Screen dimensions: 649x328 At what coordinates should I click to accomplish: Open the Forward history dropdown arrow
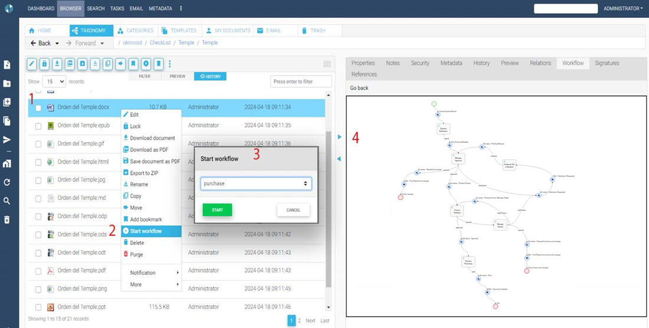click(x=102, y=44)
